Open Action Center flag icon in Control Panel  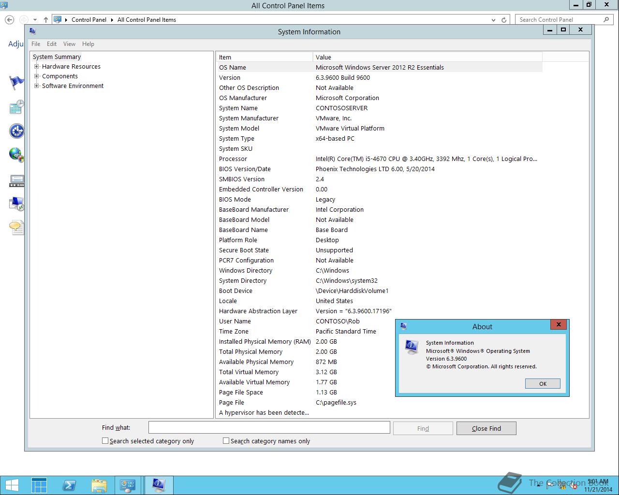[16, 83]
